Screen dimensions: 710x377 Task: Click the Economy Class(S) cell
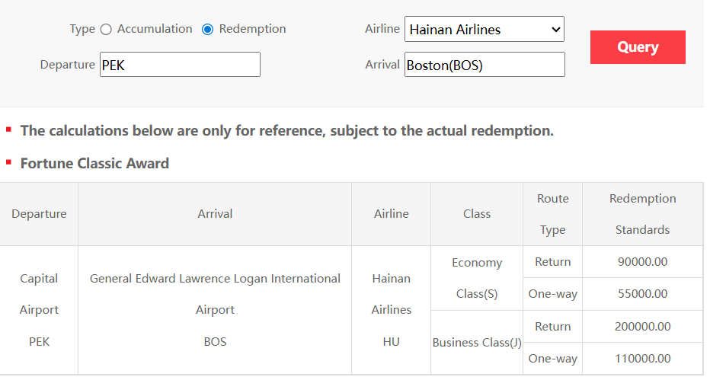(477, 278)
